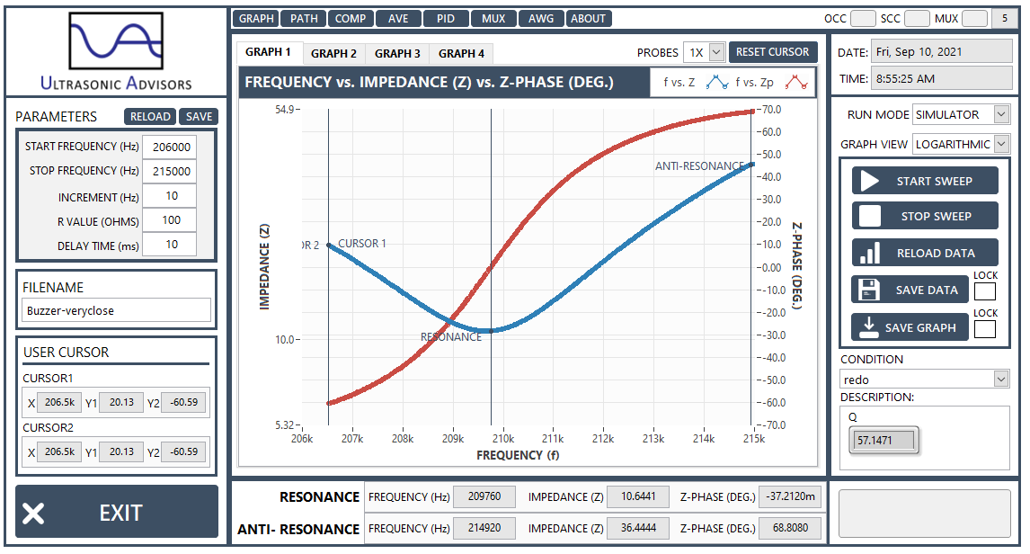Click the R Value (Ohms) input field
The height and width of the screenshot is (554, 1030).
point(170,220)
